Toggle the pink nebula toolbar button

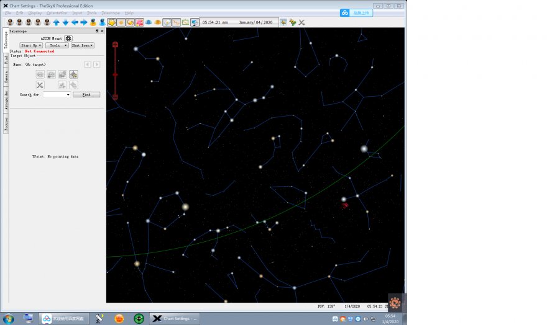click(139, 22)
